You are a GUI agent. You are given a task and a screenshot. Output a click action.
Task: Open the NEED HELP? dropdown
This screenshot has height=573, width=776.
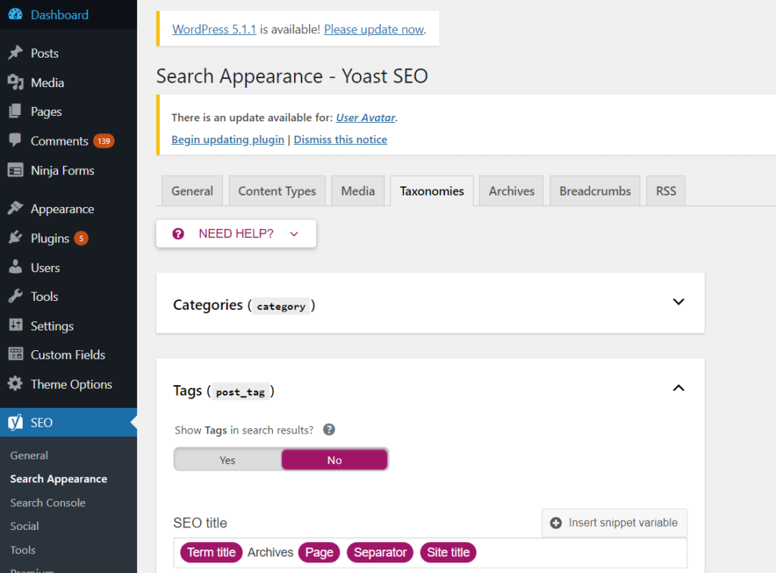click(235, 233)
